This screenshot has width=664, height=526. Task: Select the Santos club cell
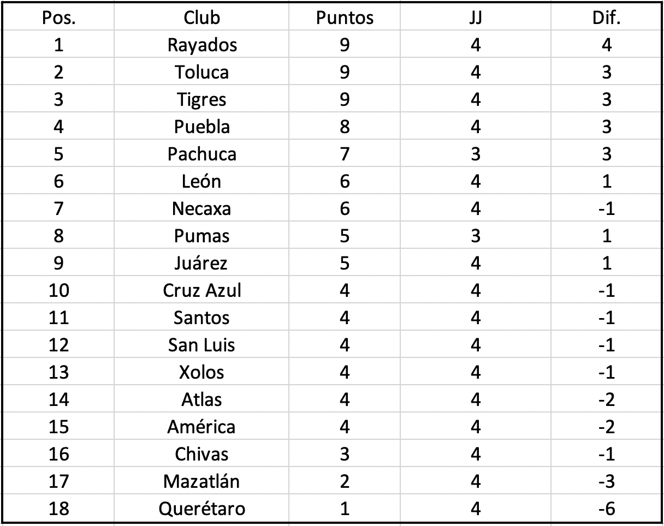(201, 318)
